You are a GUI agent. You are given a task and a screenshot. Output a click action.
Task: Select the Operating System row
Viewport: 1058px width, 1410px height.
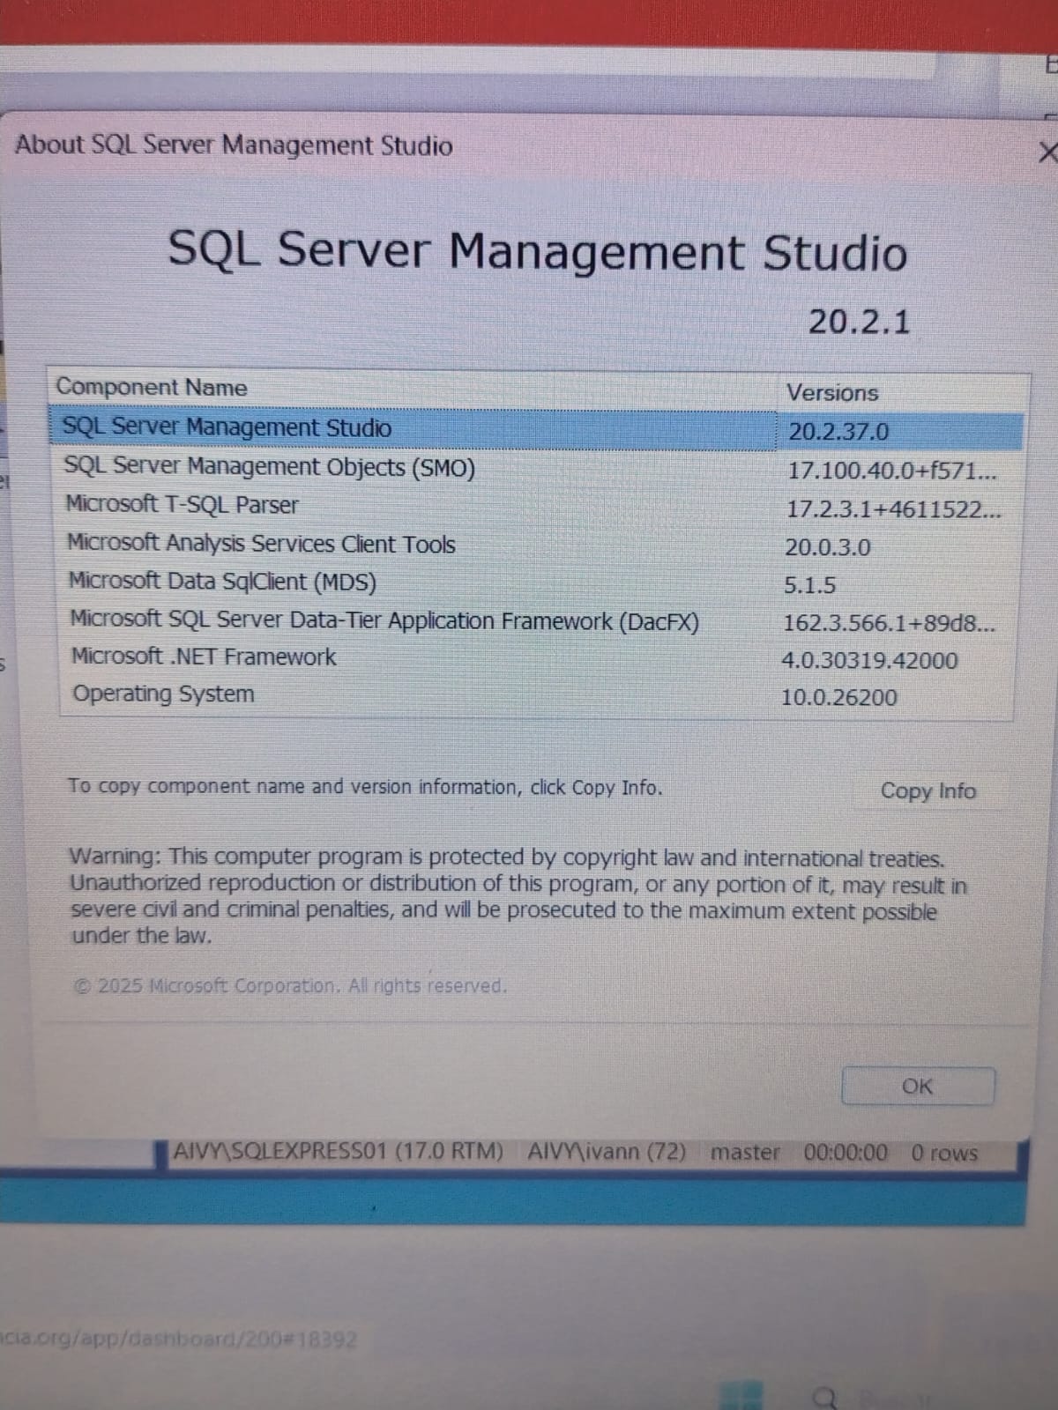click(163, 694)
